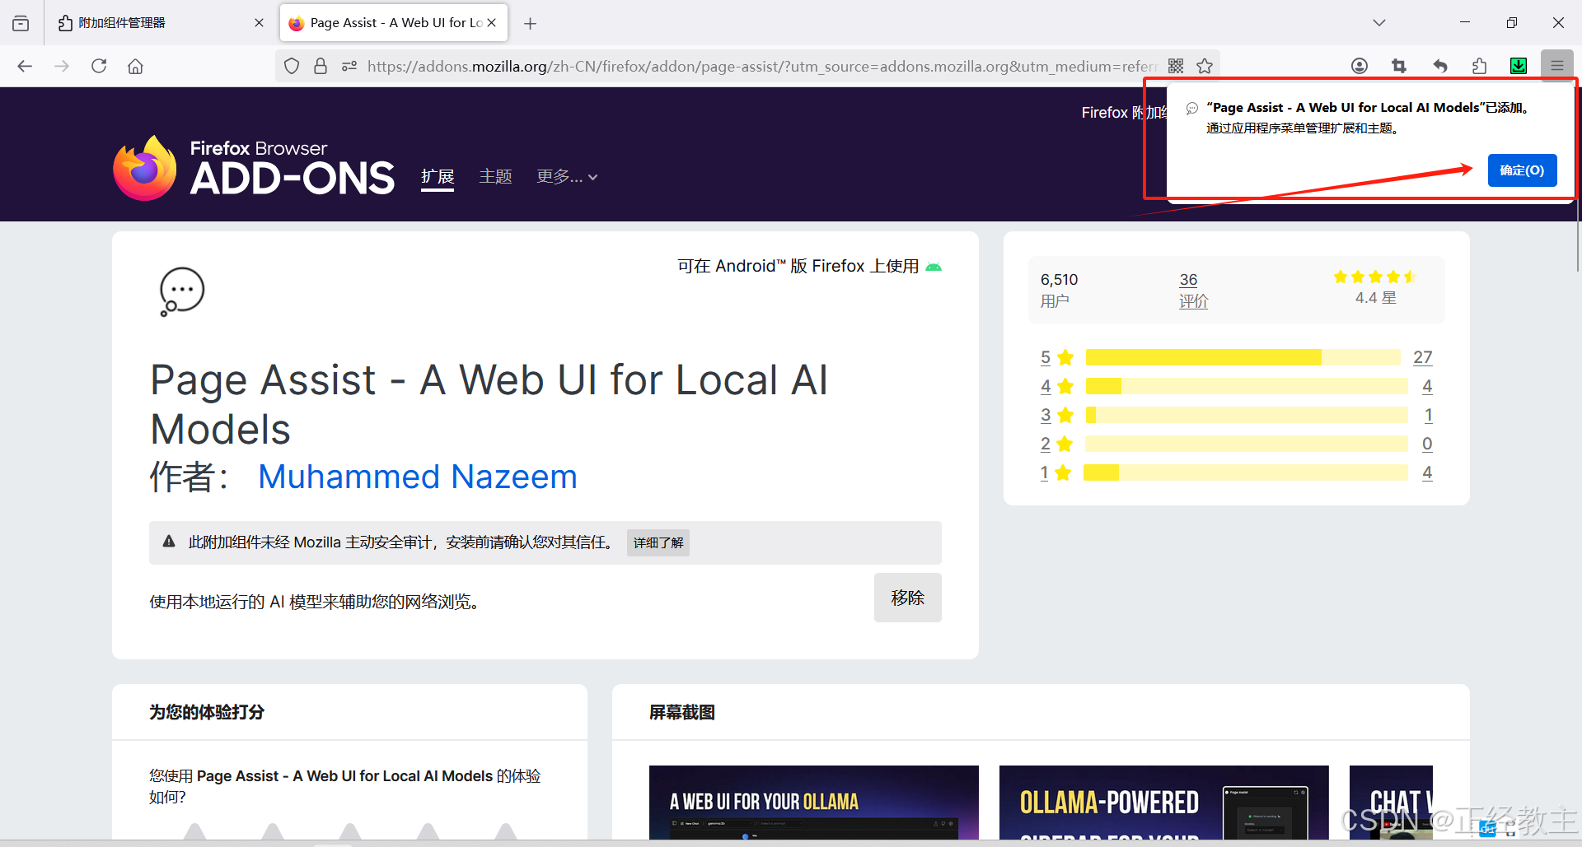Open tracking protection shield icon
The width and height of the screenshot is (1582, 847).
pos(292,66)
